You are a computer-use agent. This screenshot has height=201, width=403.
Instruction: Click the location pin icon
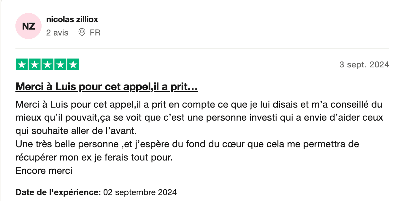pos(82,32)
